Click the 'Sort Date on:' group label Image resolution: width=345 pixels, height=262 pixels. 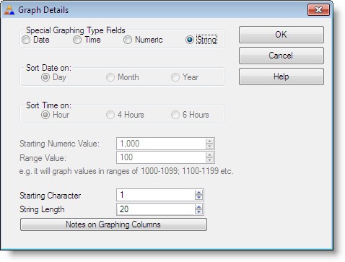coord(48,68)
